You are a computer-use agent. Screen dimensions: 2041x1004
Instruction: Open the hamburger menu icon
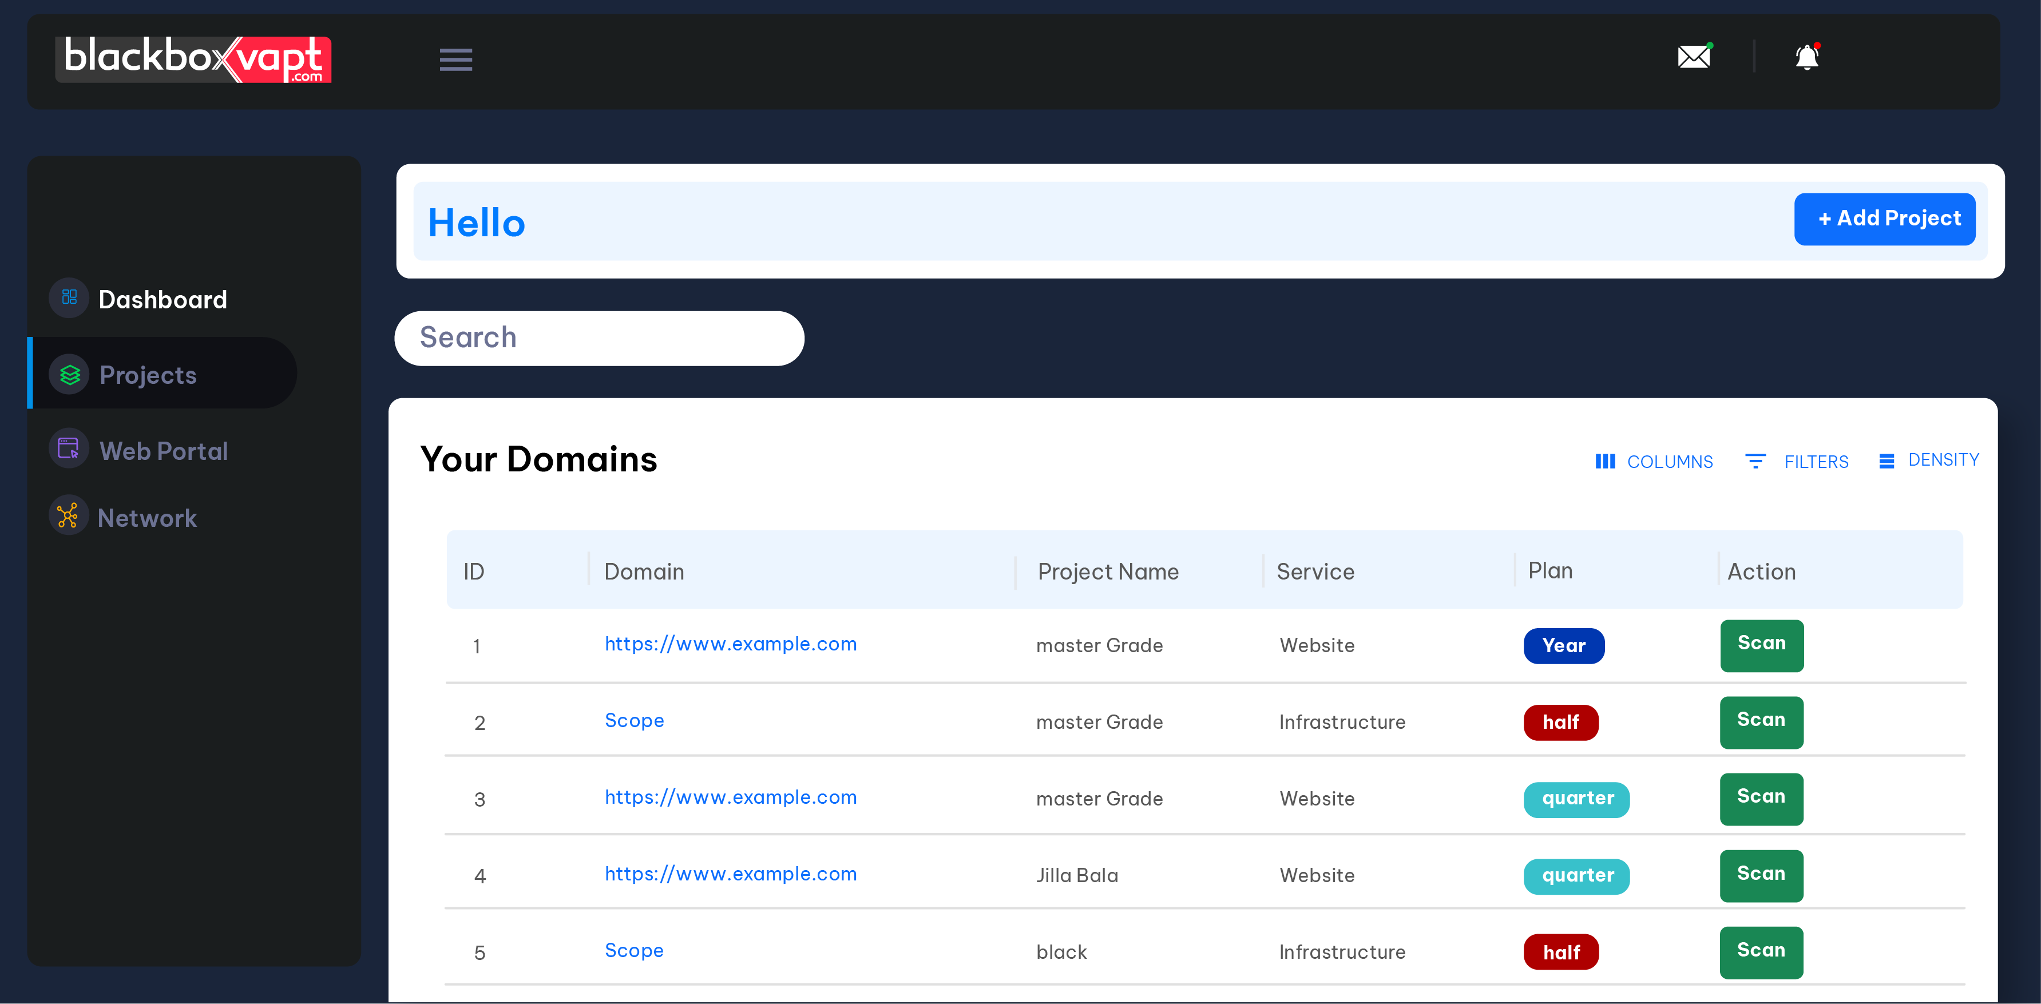(x=455, y=59)
